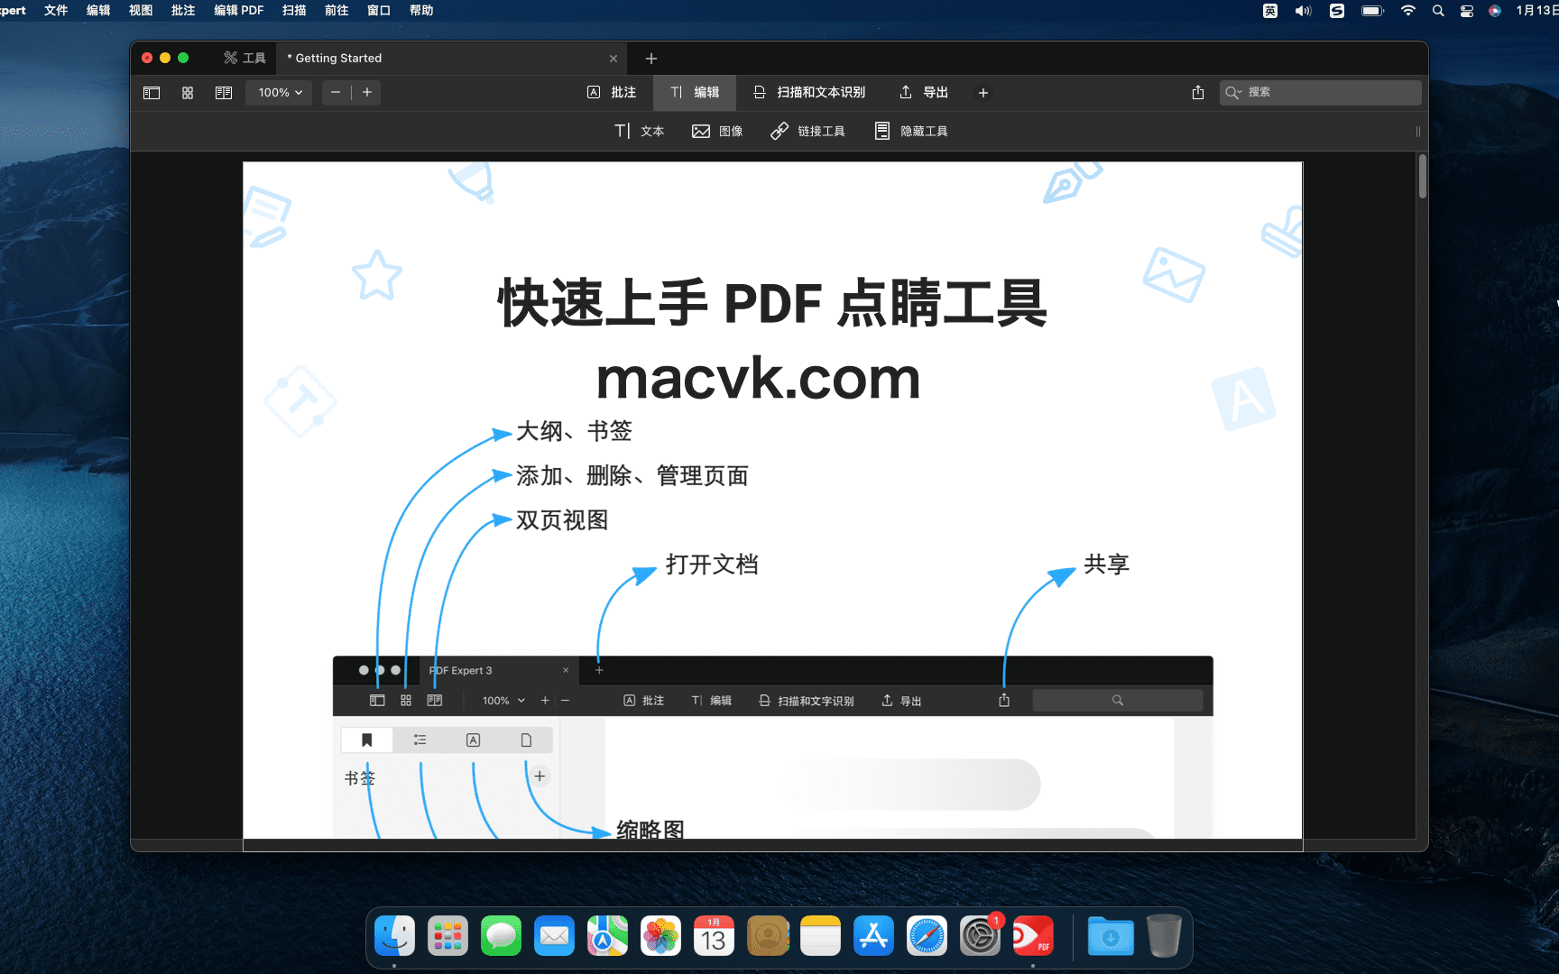Click the macvk.com text in the document

click(x=758, y=379)
